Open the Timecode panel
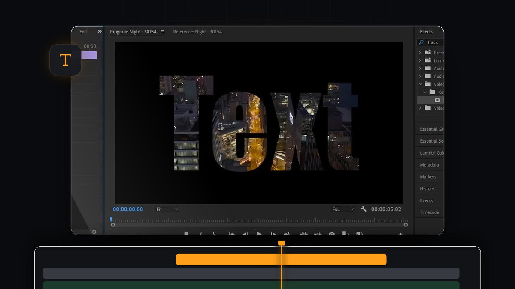 [430, 212]
